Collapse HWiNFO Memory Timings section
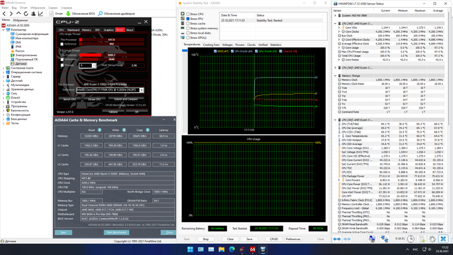Screen dimensions: 453x255 (x=335, y=76)
